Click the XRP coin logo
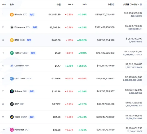Screen dimensions: 147x134 [x=12, y=104]
